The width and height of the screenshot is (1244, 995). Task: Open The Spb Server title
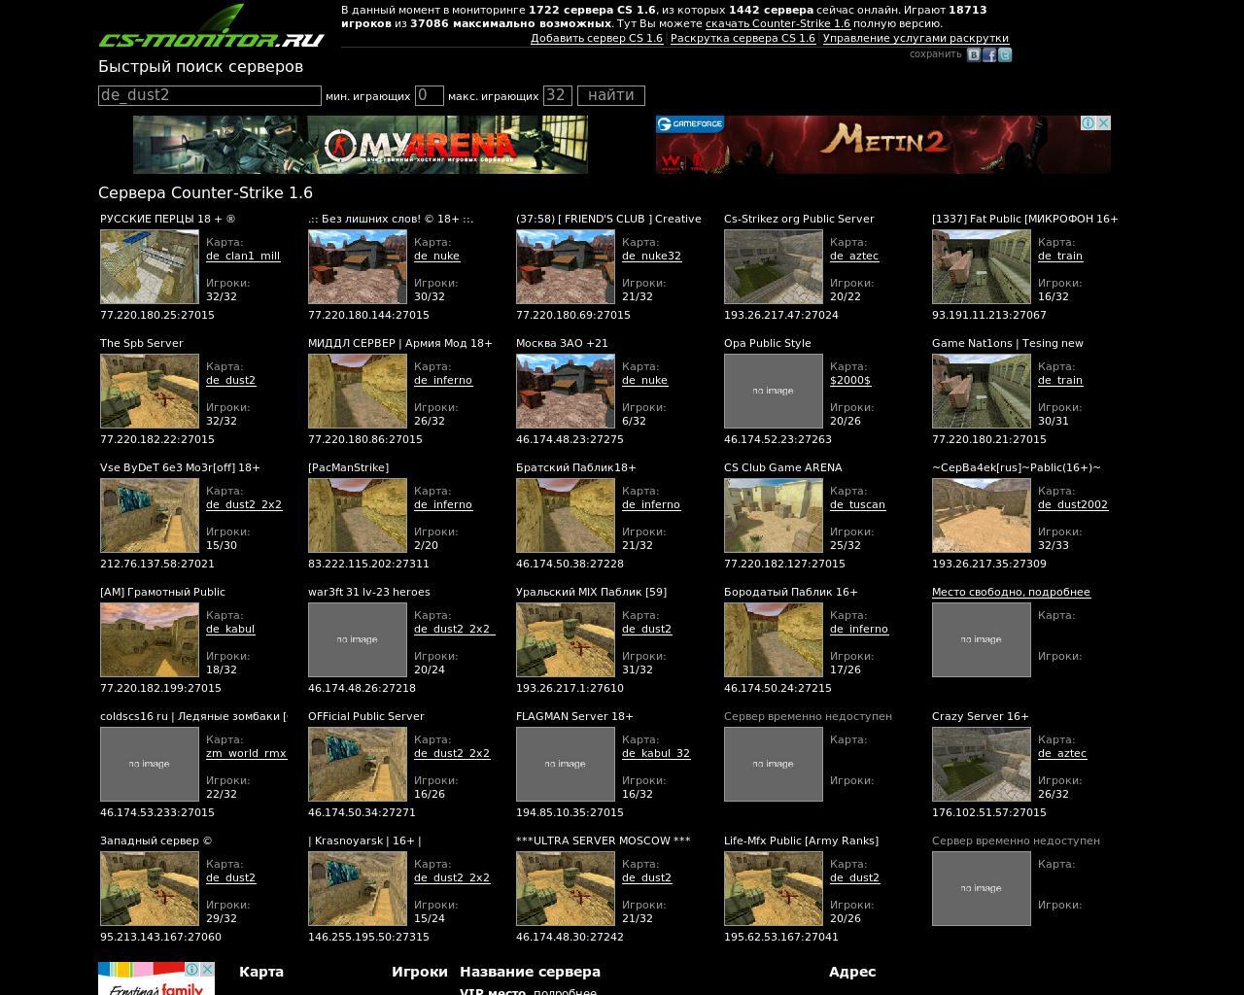point(142,343)
